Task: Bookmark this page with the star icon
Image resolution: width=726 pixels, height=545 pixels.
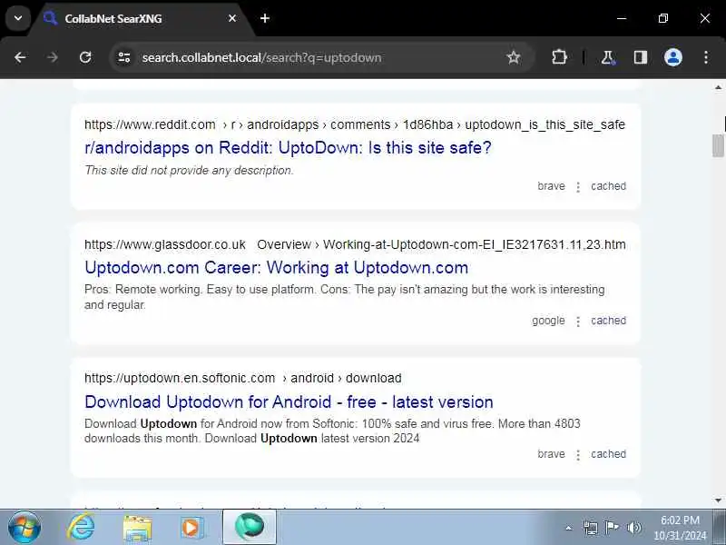Action: 514,57
